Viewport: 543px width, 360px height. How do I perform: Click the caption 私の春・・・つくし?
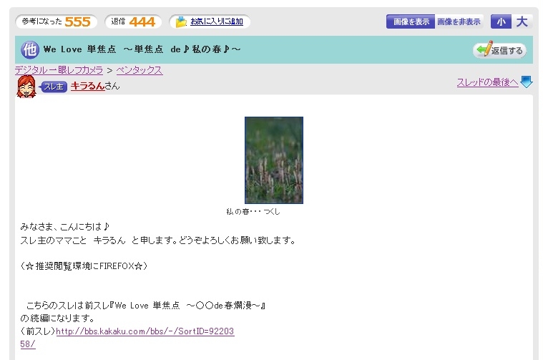tap(253, 212)
